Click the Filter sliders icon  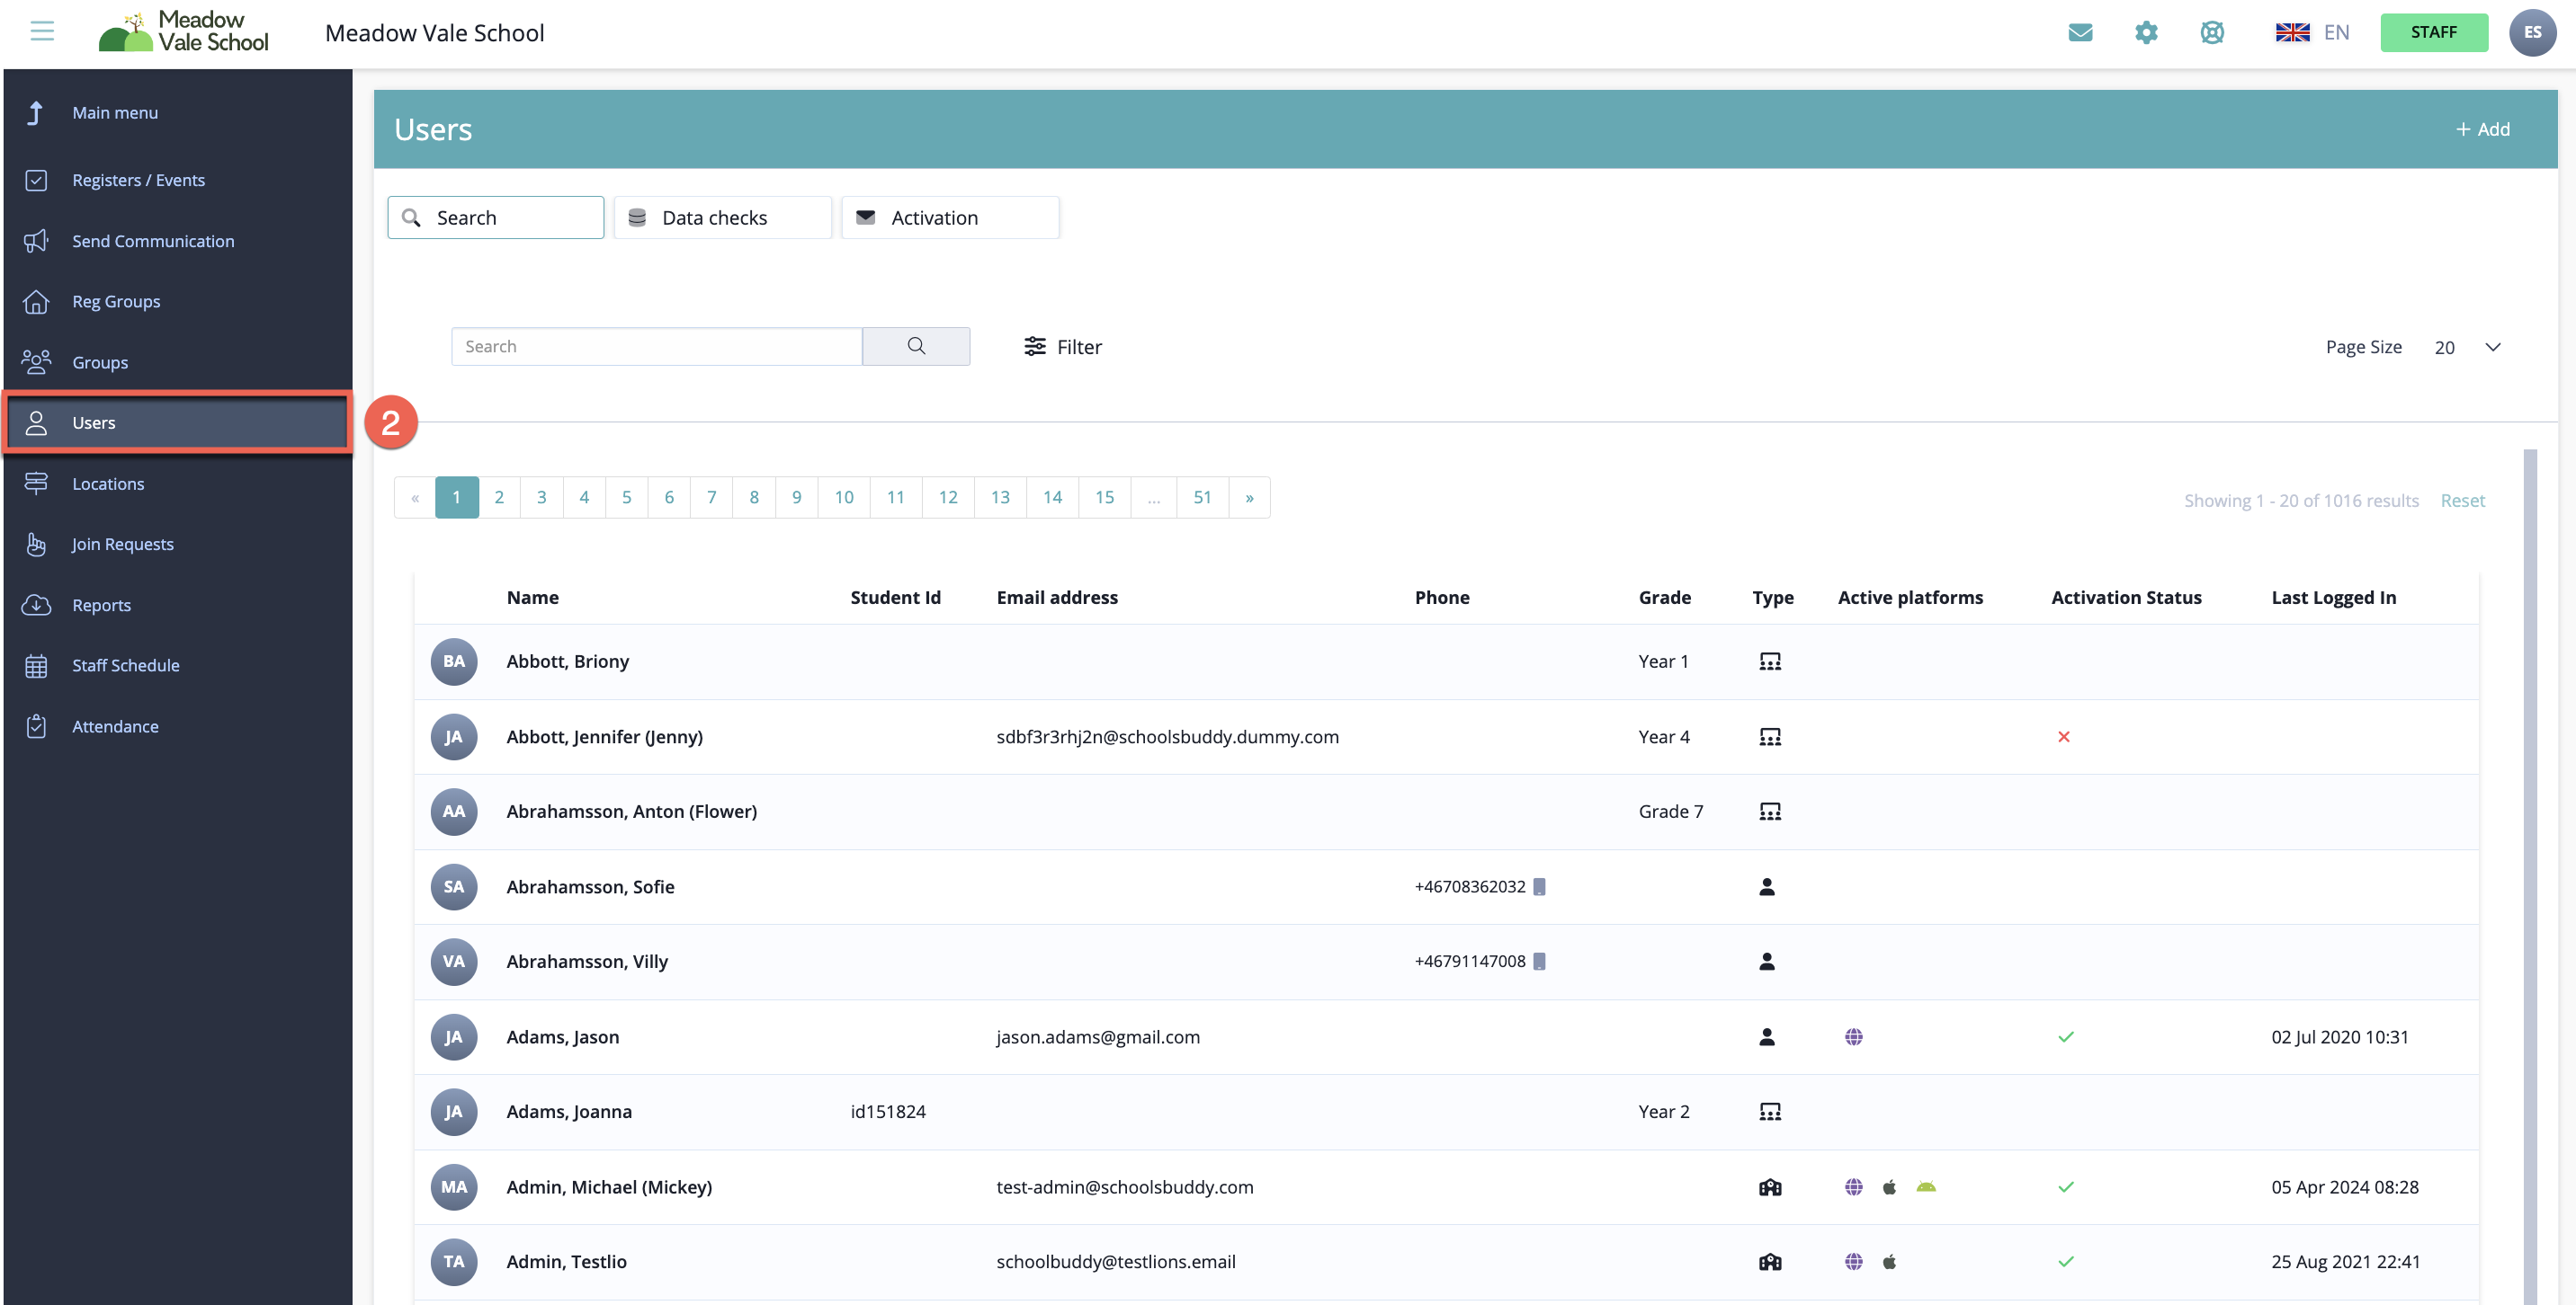pyautogui.click(x=1034, y=346)
